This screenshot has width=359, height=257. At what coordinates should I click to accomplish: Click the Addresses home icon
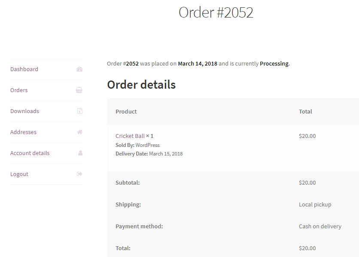click(x=79, y=132)
